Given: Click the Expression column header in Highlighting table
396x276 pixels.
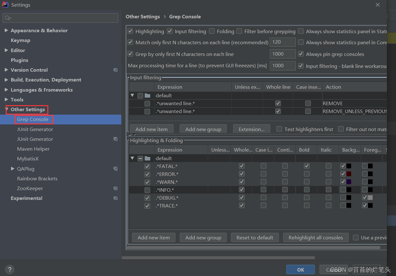Looking at the screenshot, I should coord(181,150).
